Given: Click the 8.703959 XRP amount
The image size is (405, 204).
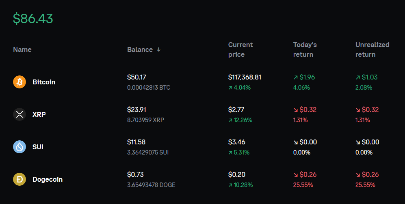Looking at the screenshot, I should pos(145,120).
